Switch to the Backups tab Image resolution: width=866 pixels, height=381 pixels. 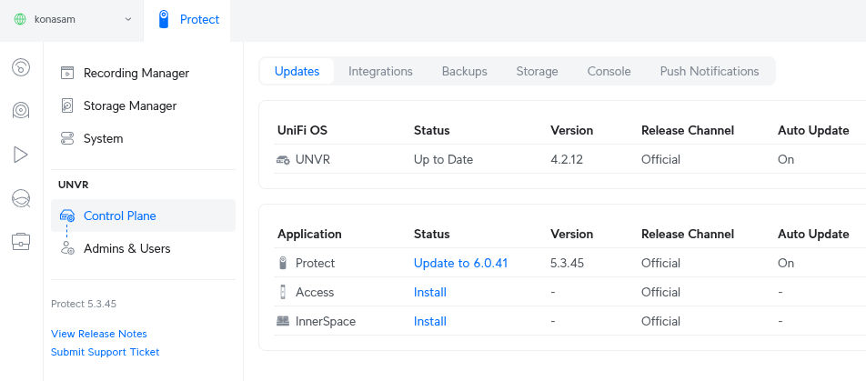tap(465, 71)
